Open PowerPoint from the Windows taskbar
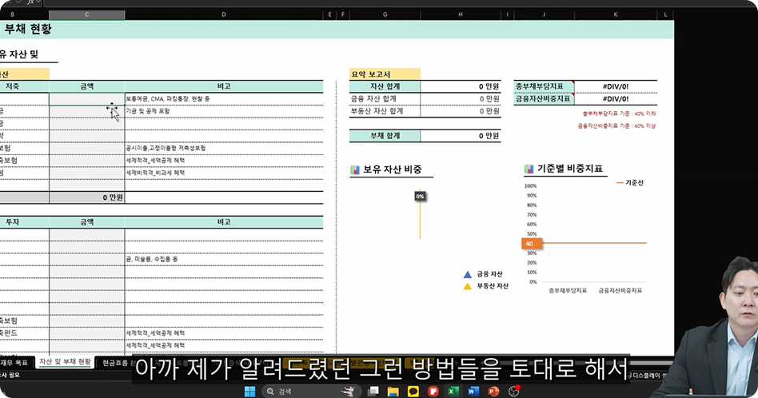The height and width of the screenshot is (398, 758). tap(493, 391)
